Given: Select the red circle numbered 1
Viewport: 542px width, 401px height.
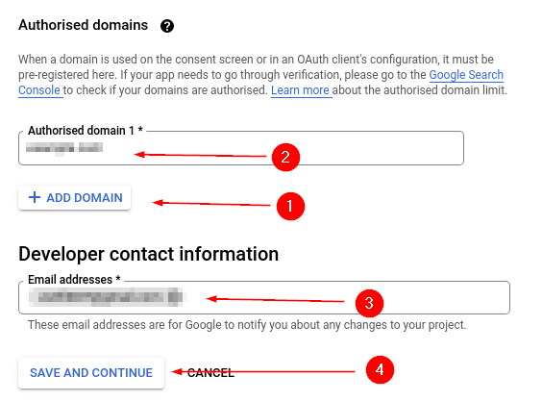Looking at the screenshot, I should tap(290, 206).
